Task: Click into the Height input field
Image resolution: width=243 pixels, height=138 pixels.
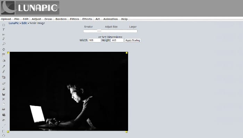Action: click(117, 40)
